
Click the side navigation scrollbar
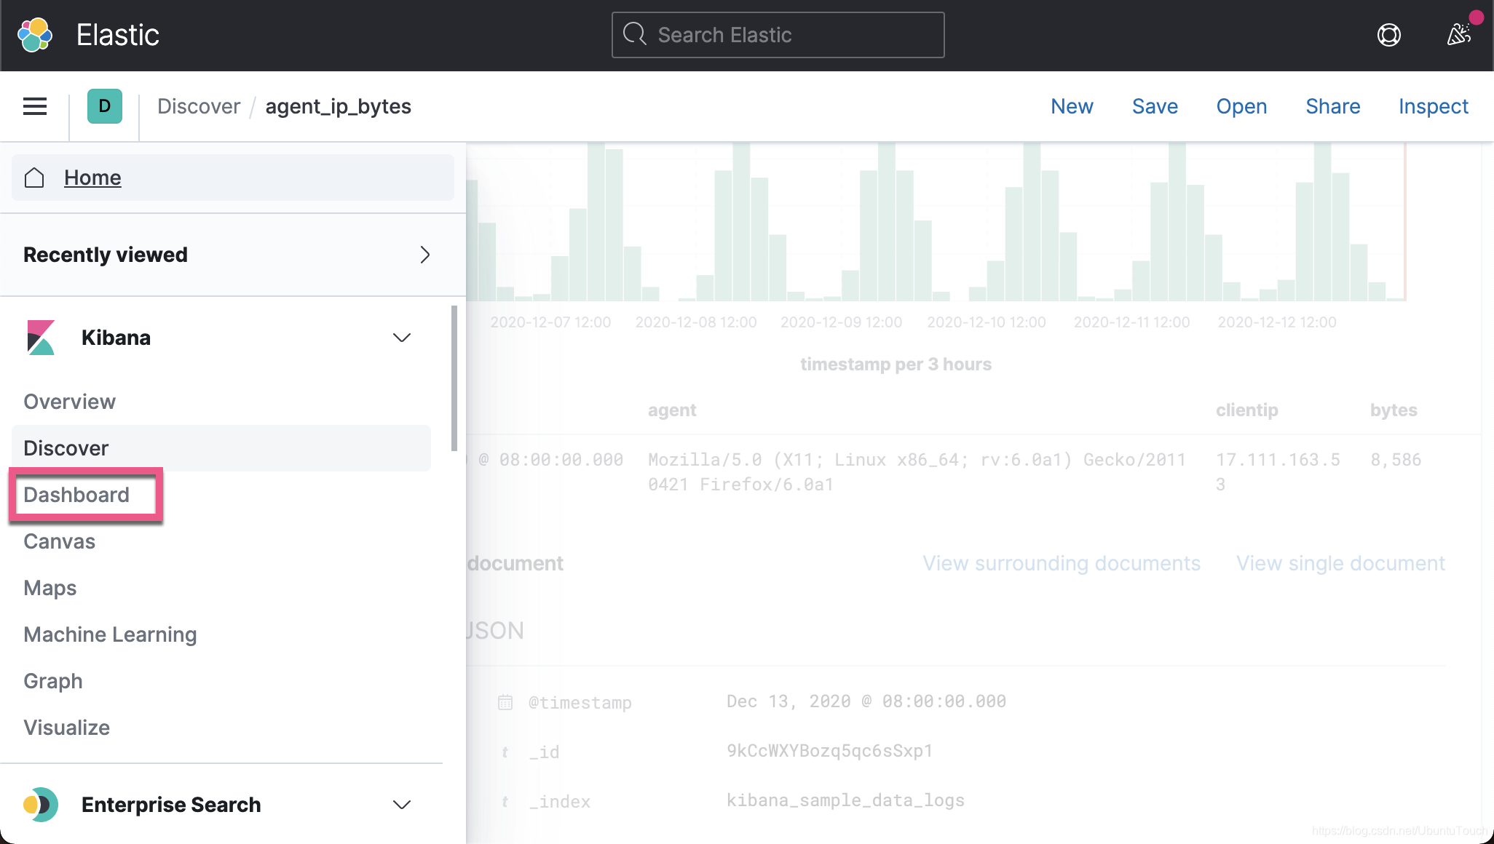coord(454,378)
